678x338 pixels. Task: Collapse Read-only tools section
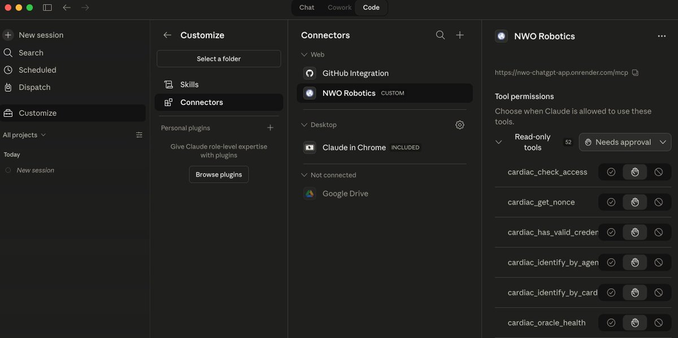[x=498, y=142]
